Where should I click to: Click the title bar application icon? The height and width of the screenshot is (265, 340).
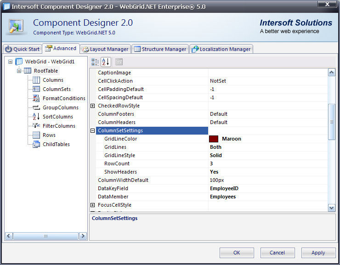click(6, 6)
